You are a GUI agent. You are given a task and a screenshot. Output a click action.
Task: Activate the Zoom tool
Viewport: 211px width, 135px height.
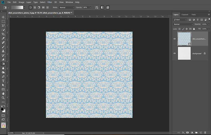3,97
